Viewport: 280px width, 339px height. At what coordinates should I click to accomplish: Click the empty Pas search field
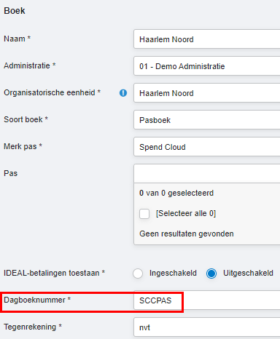click(x=207, y=174)
